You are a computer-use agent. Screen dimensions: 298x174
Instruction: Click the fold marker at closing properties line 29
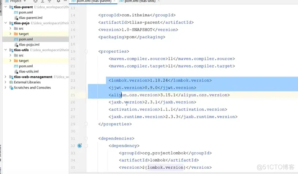pos(86,124)
